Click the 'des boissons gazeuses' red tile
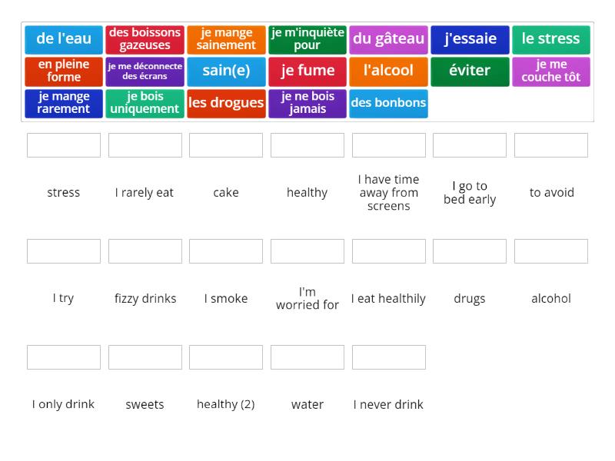The width and height of the screenshot is (615, 461). coord(145,39)
